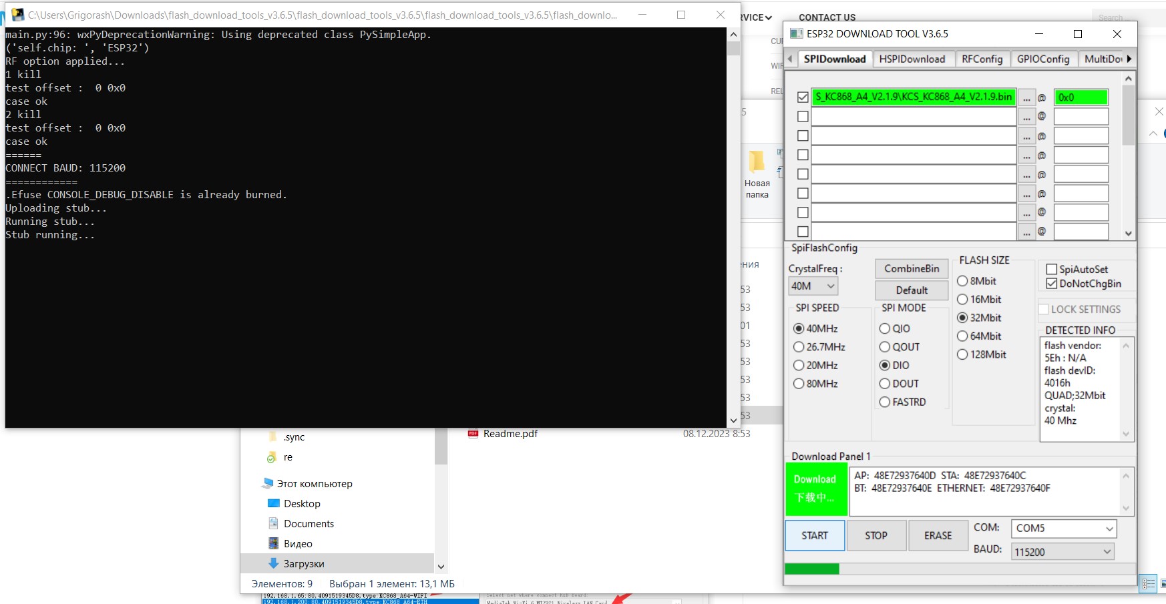Enable the SpiAutoSet checkbox
This screenshot has width=1166, height=604.
coord(1052,269)
